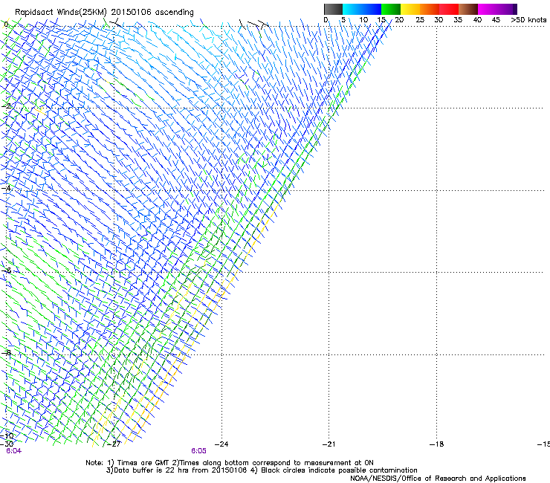This screenshot has width=550, height=483.
Task: Click the magenta 40-45 knots legend swatch
Action: click(488, 9)
